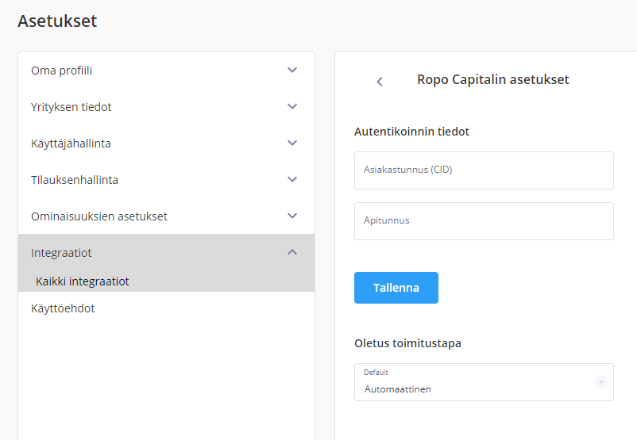Select Integraatiot menu label
Screen dimensions: 637x440
61,253
